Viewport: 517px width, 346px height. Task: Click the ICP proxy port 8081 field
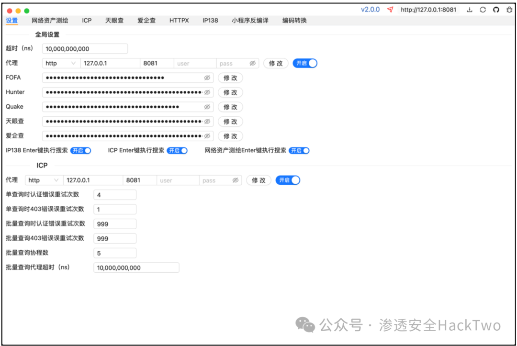140,180
